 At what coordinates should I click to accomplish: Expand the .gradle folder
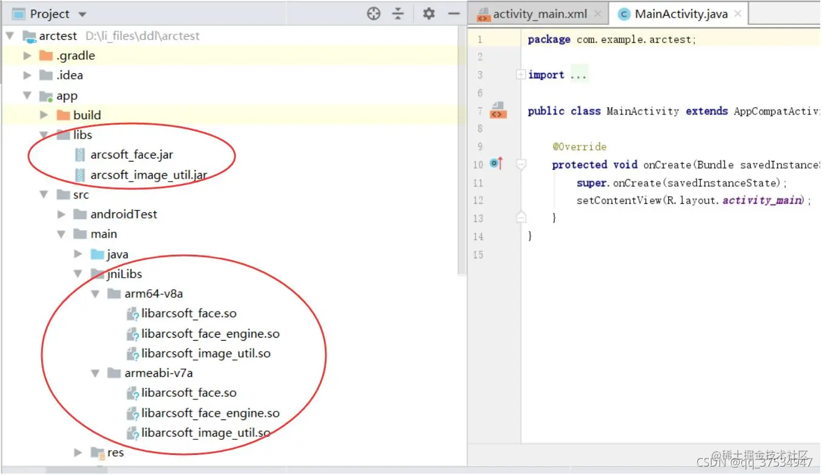[27, 56]
